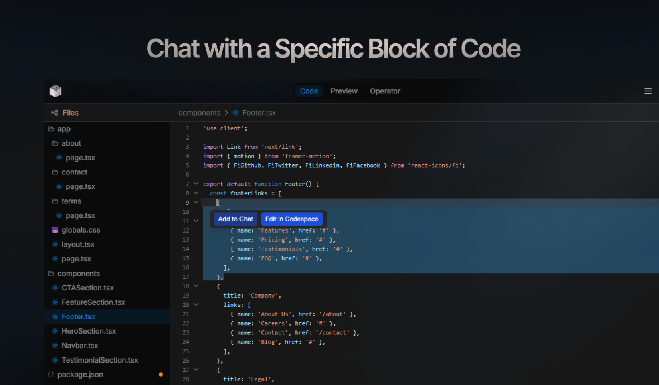
Task: Click the 'framer-motion' import string
Action: click(307, 156)
